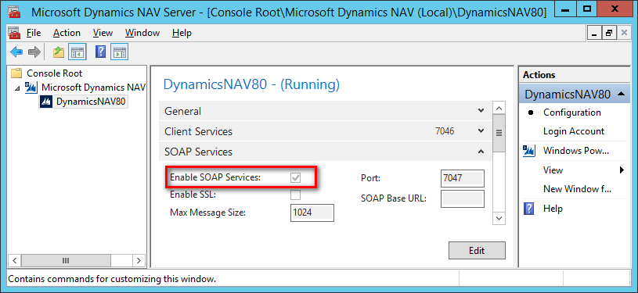Click the Client Services header text

point(198,131)
